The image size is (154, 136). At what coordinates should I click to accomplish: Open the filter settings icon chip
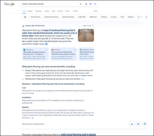[x=25, y=17]
